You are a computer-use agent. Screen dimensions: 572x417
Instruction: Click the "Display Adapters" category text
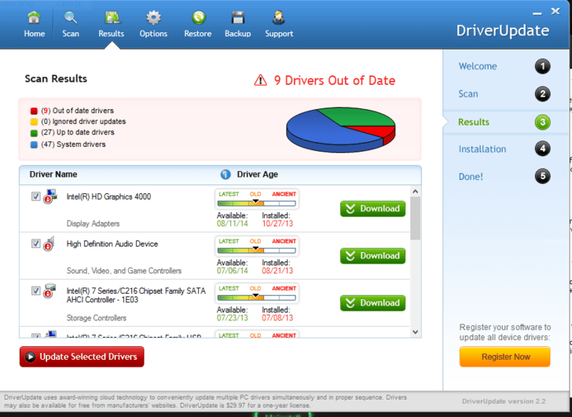click(x=93, y=224)
